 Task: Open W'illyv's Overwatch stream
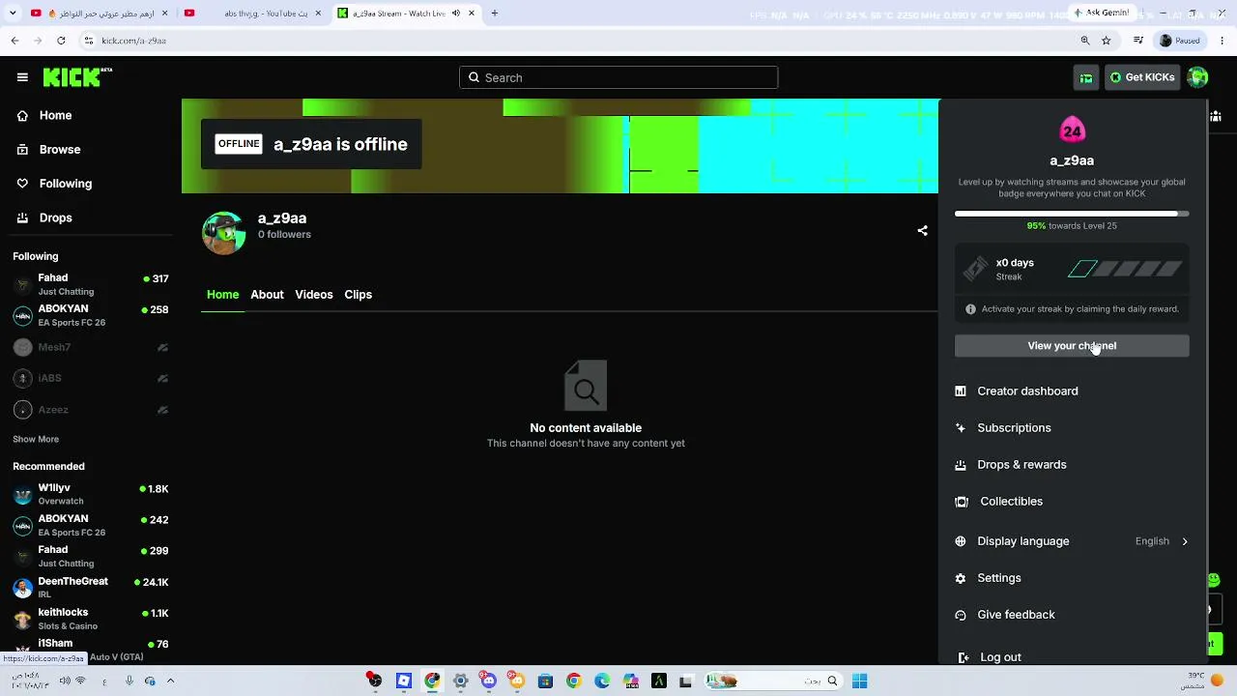[91, 494]
